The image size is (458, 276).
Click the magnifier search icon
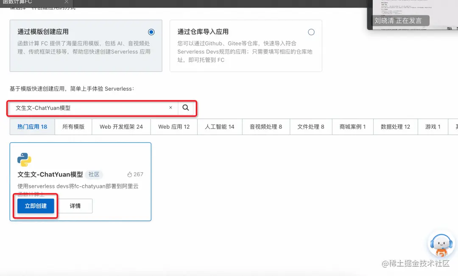coord(185,108)
